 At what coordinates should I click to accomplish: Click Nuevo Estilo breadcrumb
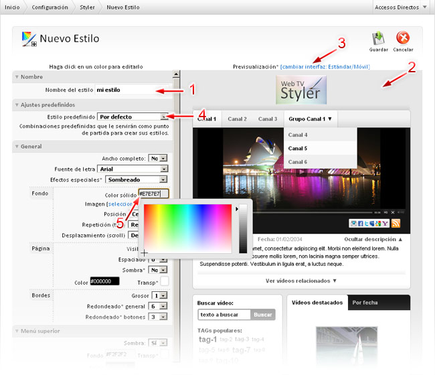[x=123, y=7]
